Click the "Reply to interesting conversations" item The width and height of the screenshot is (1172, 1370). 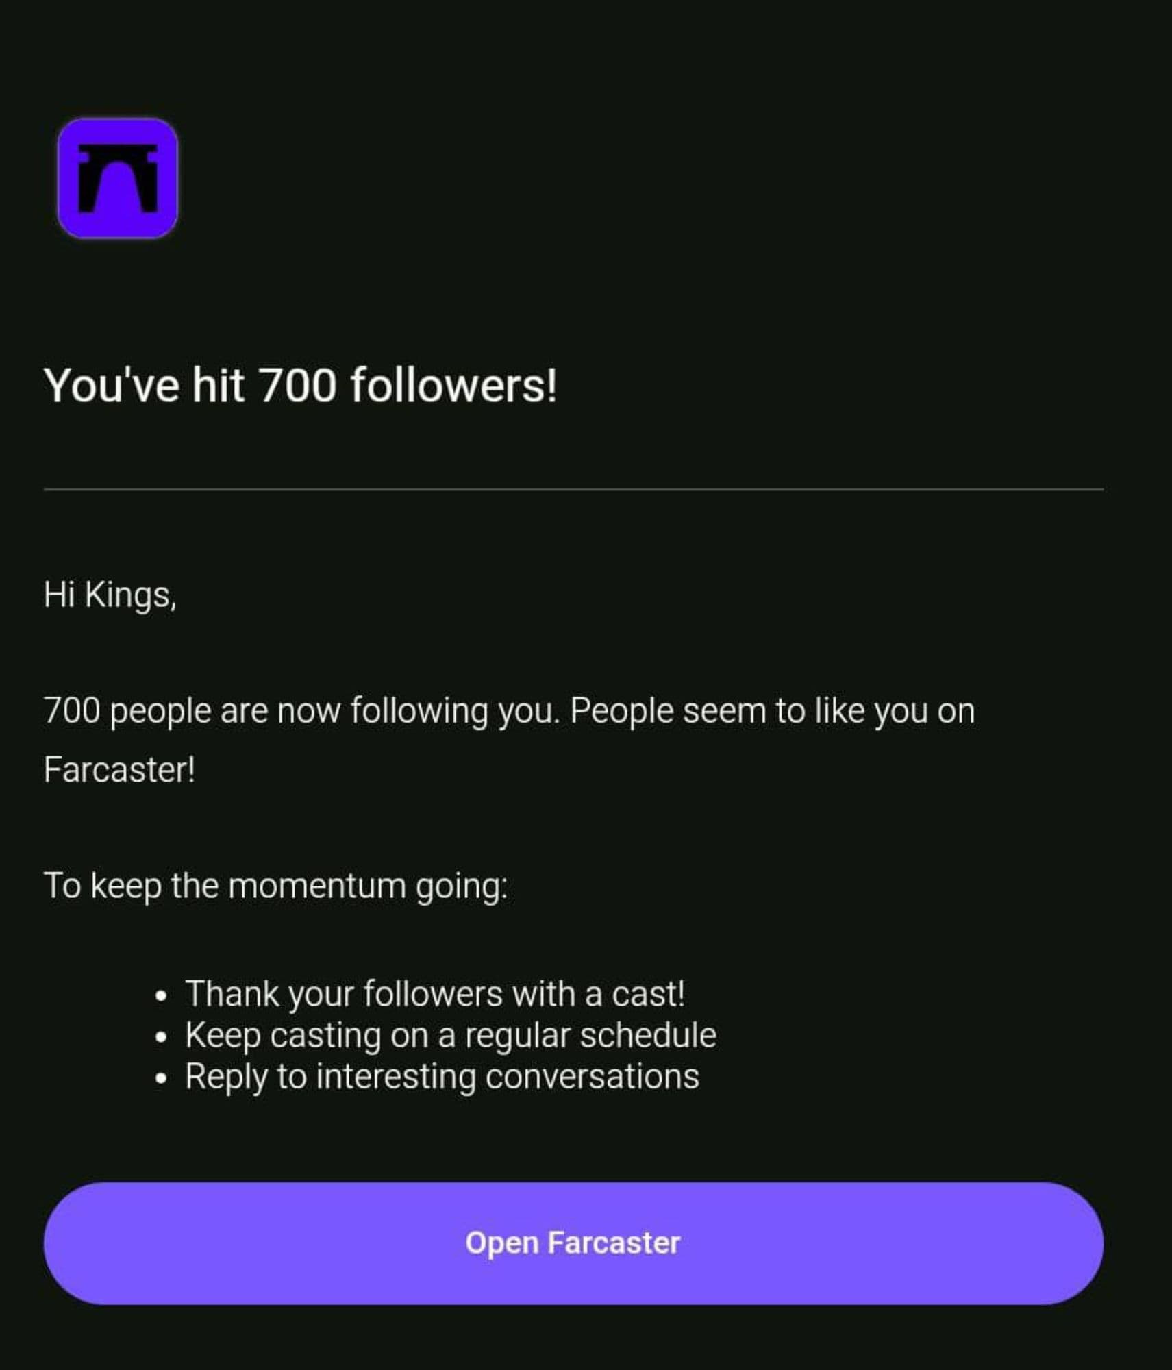pyautogui.click(x=442, y=1076)
